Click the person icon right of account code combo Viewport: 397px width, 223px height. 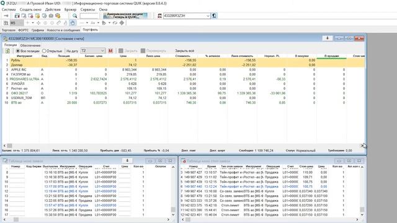(214, 15)
